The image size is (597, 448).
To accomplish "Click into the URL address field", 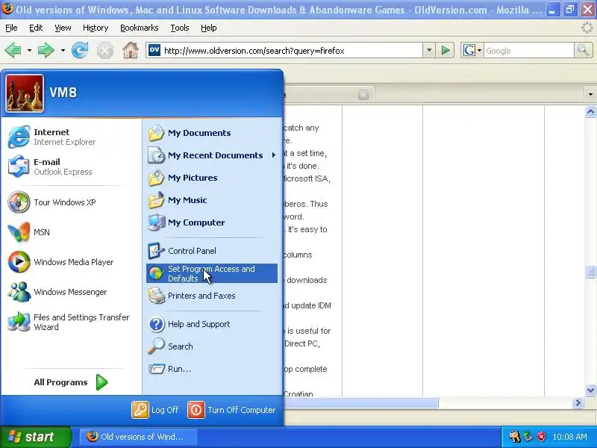I will 292,51.
